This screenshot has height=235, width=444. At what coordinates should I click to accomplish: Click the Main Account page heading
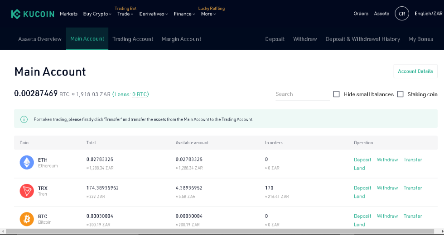click(50, 72)
